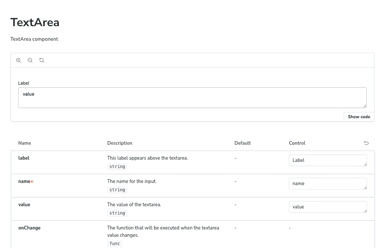Click the Control column header
Screen dimensions: 382x248
pos(297,143)
